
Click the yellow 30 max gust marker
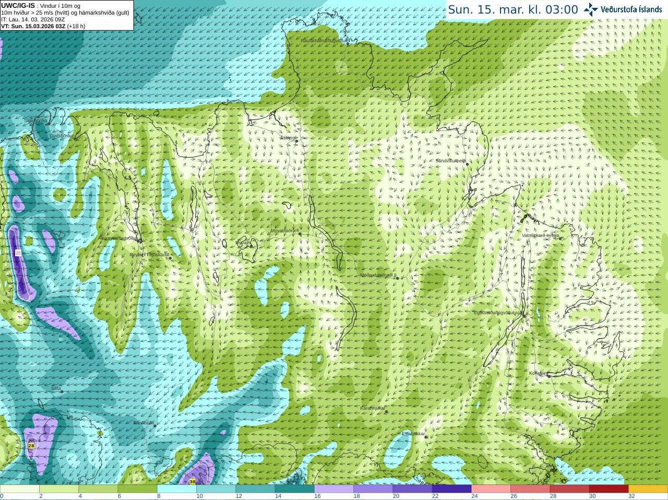[193, 482]
